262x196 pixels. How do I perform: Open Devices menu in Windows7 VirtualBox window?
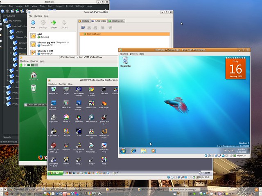(134, 54)
